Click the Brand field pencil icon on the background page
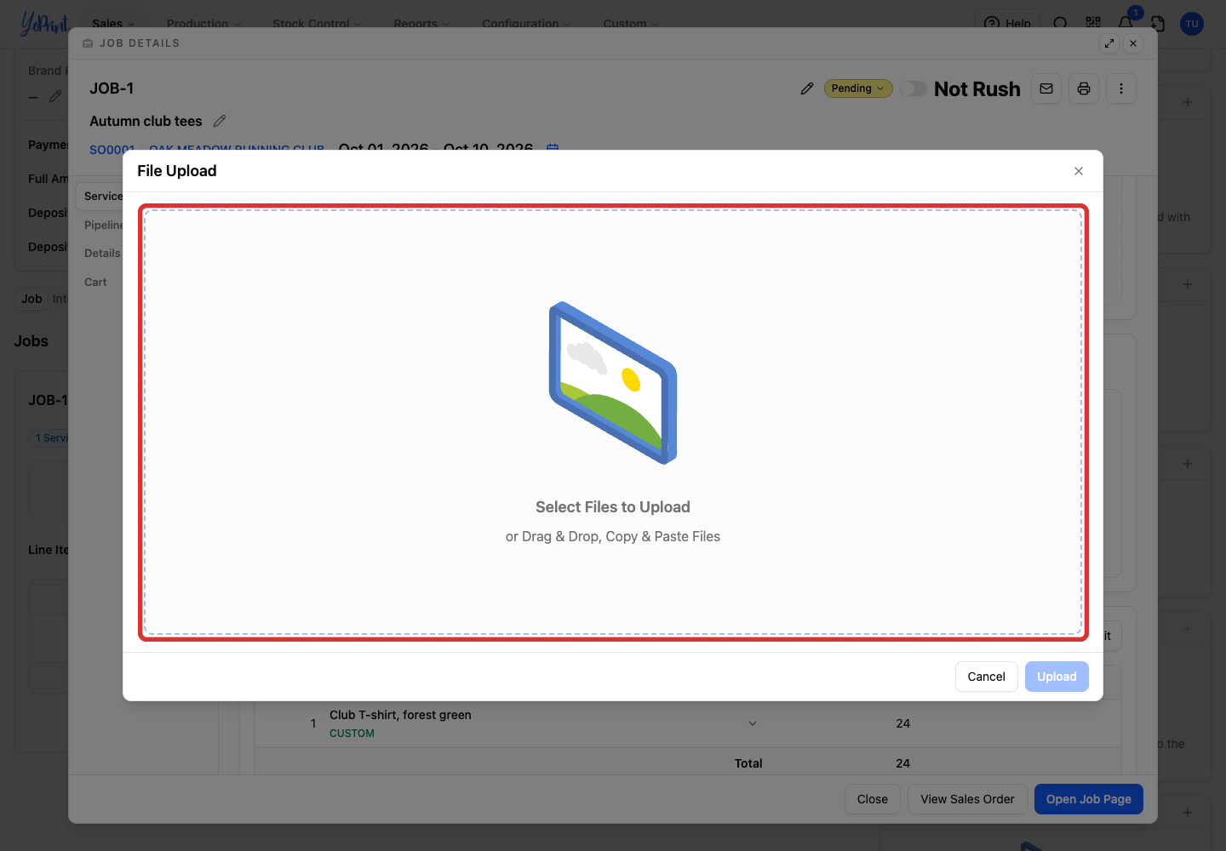Screen dimensions: 1226x851 pos(55,96)
